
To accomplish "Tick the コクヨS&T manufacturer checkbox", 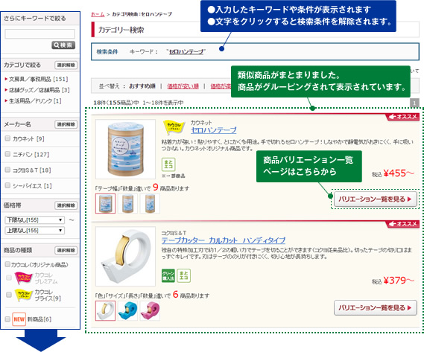I will coord(8,170).
